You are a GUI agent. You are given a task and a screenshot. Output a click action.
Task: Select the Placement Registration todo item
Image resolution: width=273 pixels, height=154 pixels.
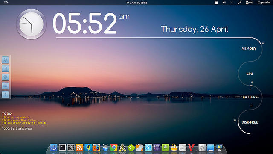click(x=19, y=120)
